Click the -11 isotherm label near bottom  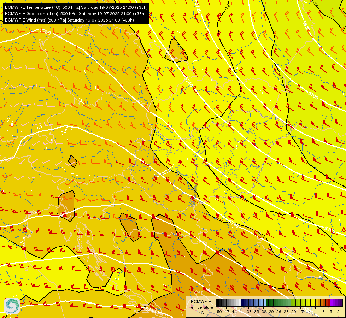(262, 235)
